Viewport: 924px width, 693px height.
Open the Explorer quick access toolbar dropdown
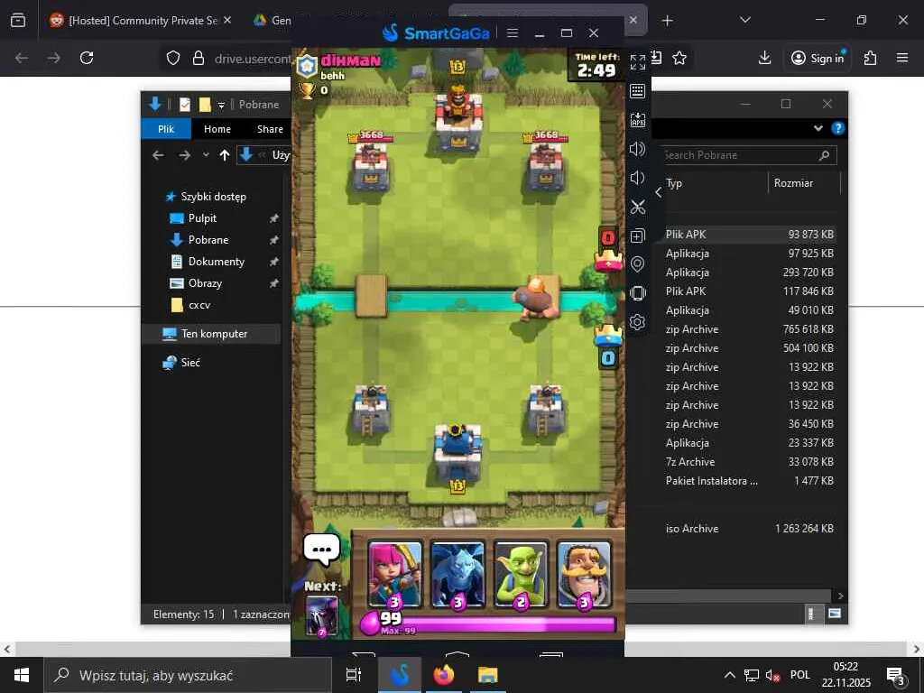point(222,105)
